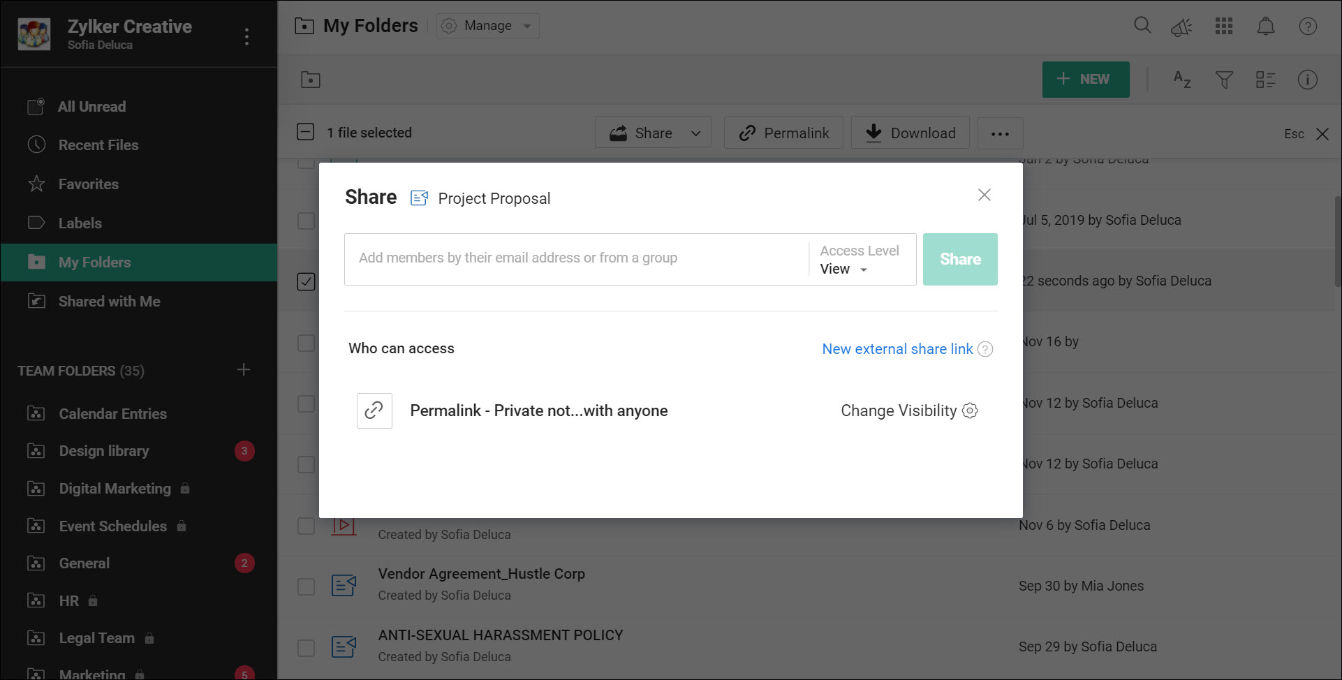The width and height of the screenshot is (1342, 680).
Task: Add a new team folder with plus icon
Action: [243, 370]
